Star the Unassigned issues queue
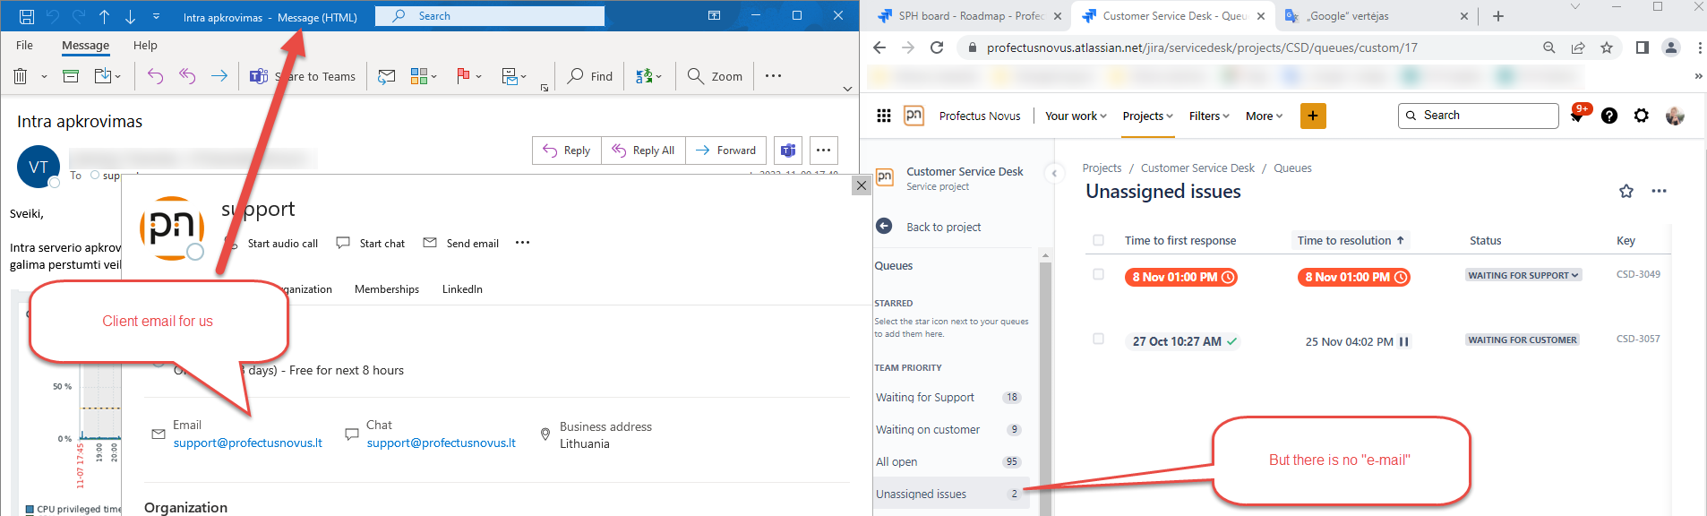 1626,191
